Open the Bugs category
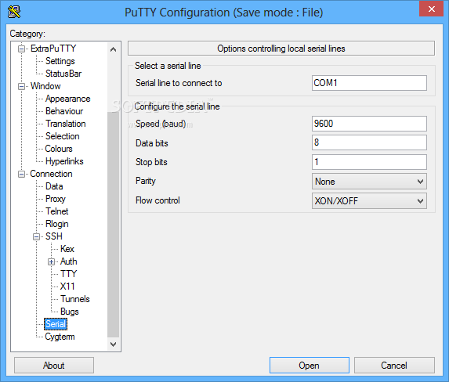The width and height of the screenshot is (449, 382). pyautogui.click(x=70, y=312)
